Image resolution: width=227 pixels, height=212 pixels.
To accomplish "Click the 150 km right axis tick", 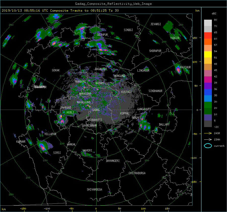I will click(195, 38).
